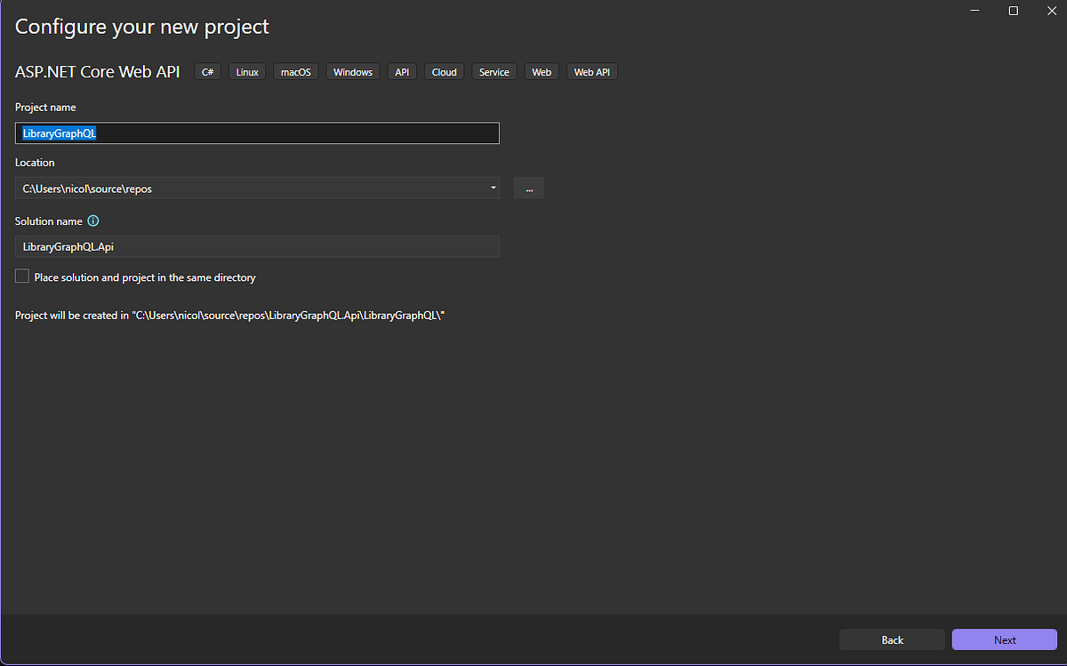The width and height of the screenshot is (1067, 666).
Task: Click the Web tag
Action: 542,71
